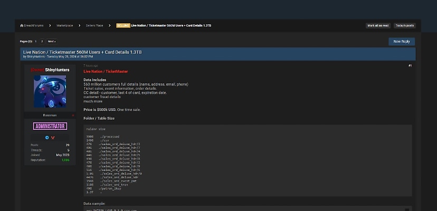Screen dimensions: 437x211
Task: Open the Sellers Place breadcrumb link
Action: coord(94,26)
